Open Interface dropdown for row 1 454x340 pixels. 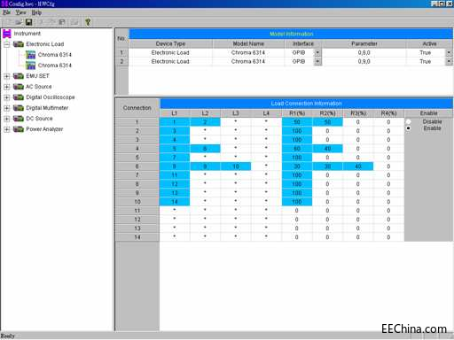[x=317, y=53]
